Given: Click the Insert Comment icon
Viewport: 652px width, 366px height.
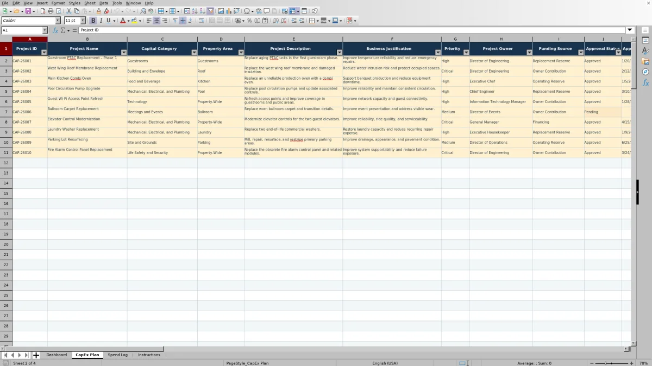Looking at the screenshot, I should pyautogui.click(x=267, y=11).
